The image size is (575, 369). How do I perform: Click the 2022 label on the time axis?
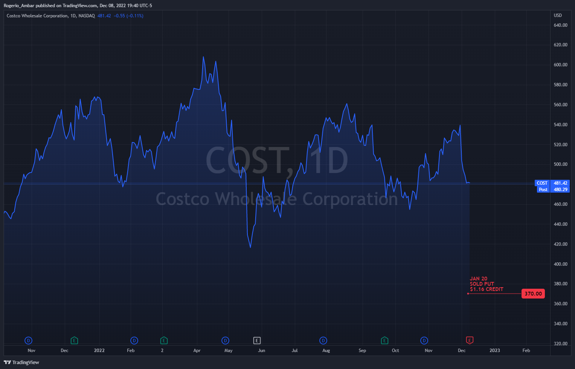(x=99, y=351)
